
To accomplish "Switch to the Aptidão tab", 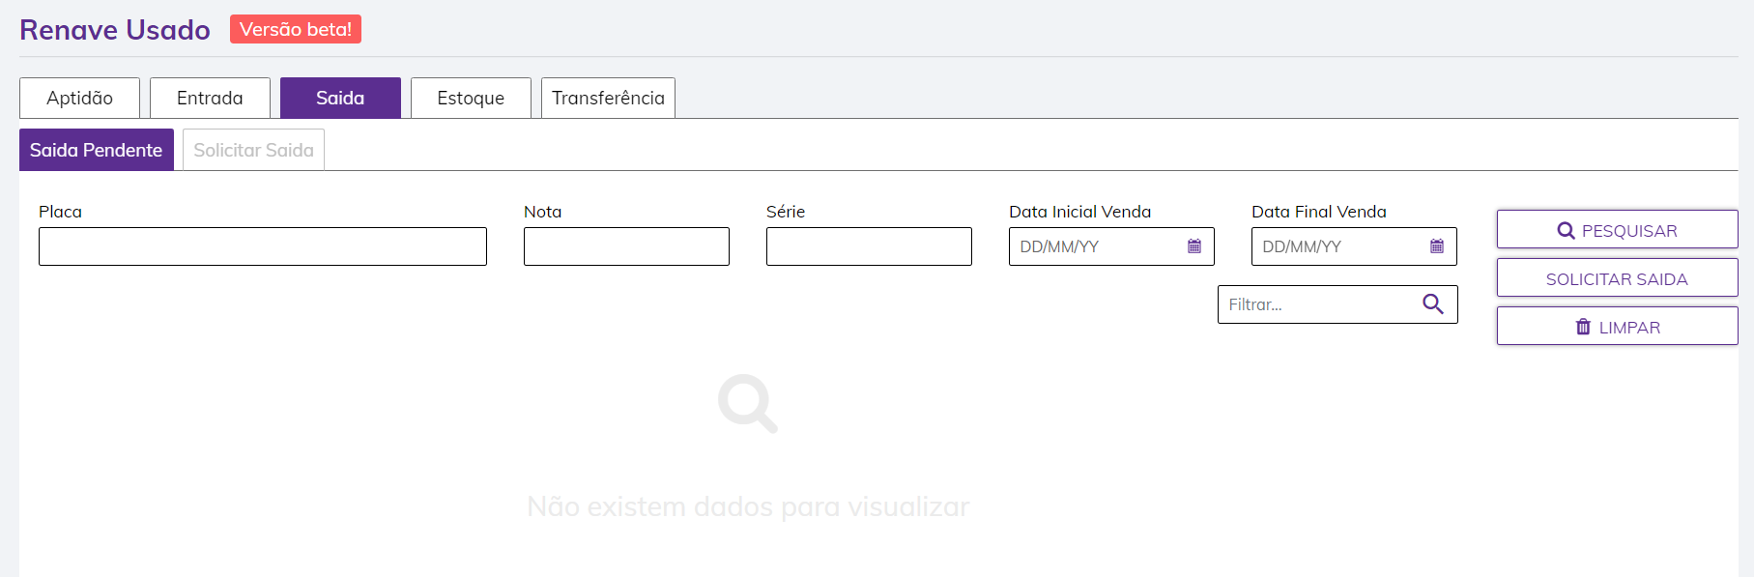I will tap(79, 98).
